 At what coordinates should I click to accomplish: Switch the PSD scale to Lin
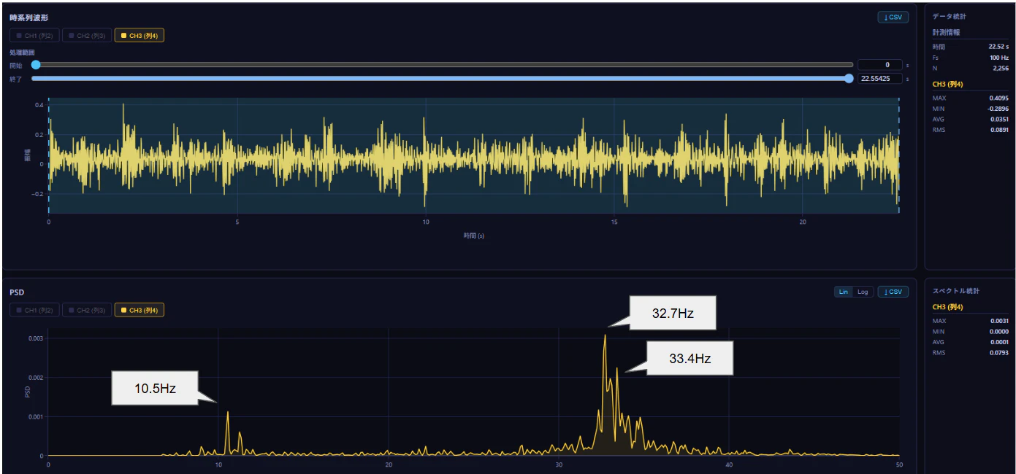844,292
